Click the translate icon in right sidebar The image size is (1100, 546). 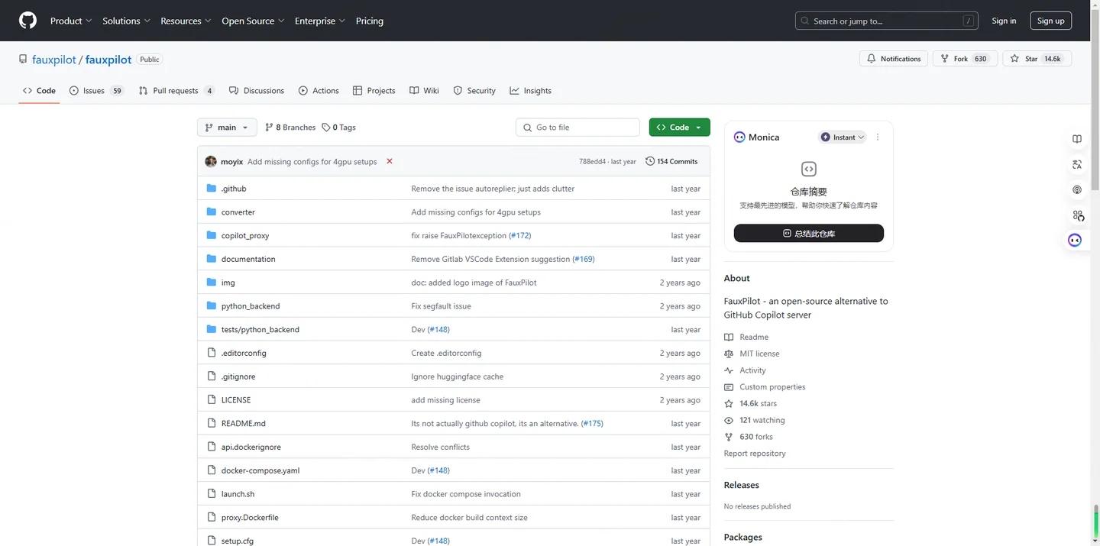click(1077, 164)
